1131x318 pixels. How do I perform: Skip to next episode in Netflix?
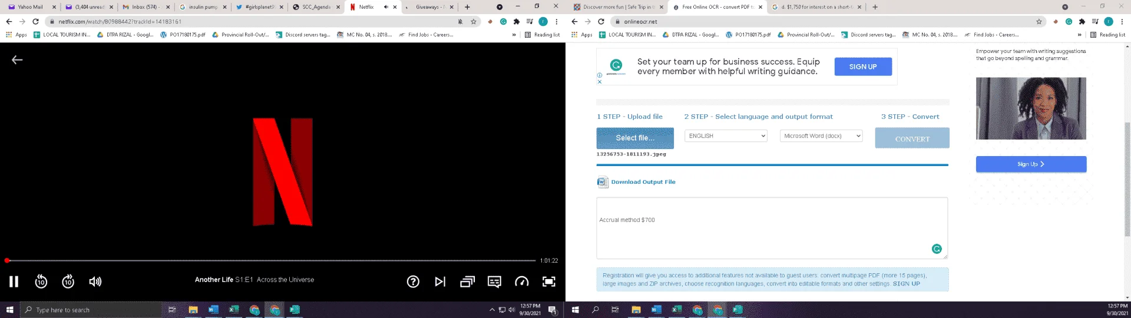point(440,281)
